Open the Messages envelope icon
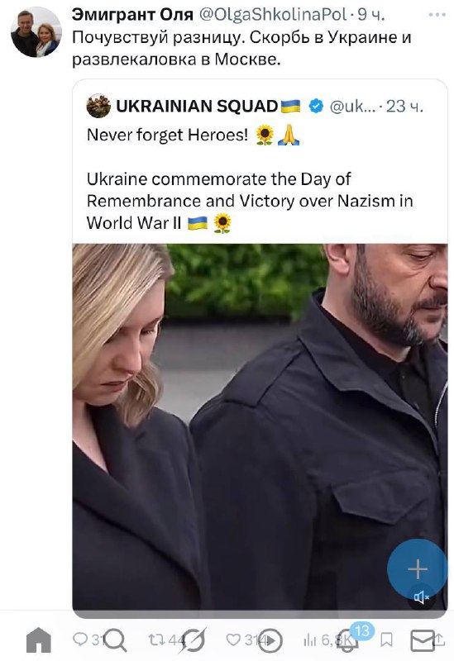Screen dimensions: 454x661 [x=423, y=640]
